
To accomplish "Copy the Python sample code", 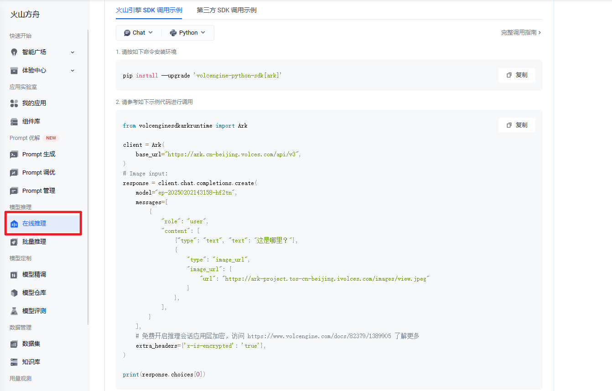I will point(517,125).
